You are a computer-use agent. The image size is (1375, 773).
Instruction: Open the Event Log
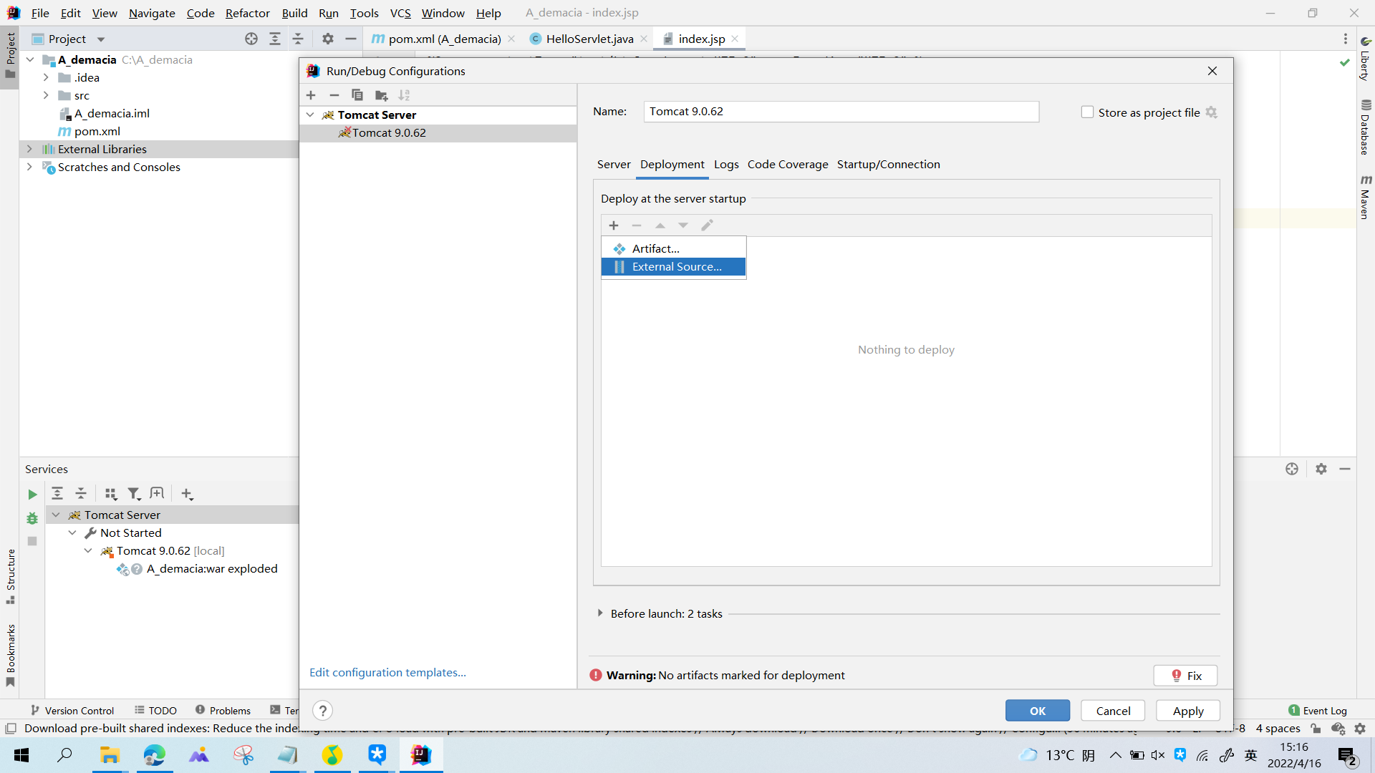coord(1318,711)
